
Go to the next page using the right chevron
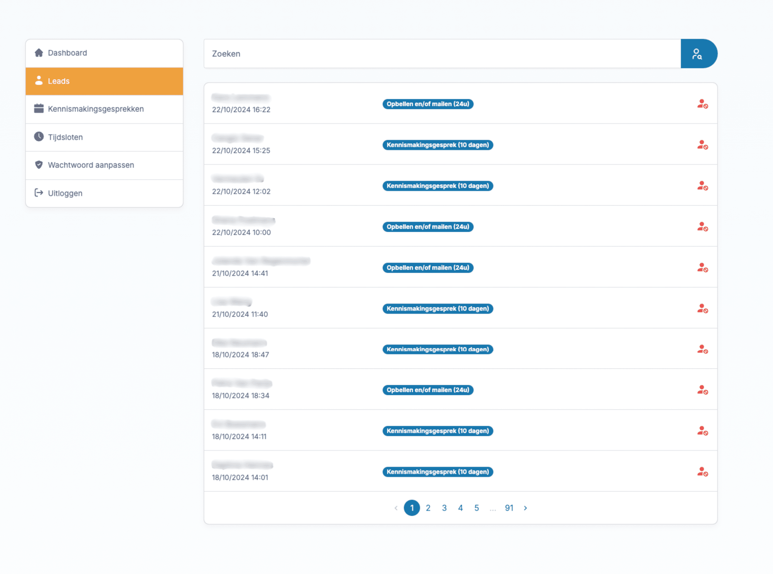coord(525,508)
